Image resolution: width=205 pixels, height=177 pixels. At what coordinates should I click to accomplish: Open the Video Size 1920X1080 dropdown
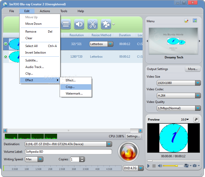click(198, 83)
